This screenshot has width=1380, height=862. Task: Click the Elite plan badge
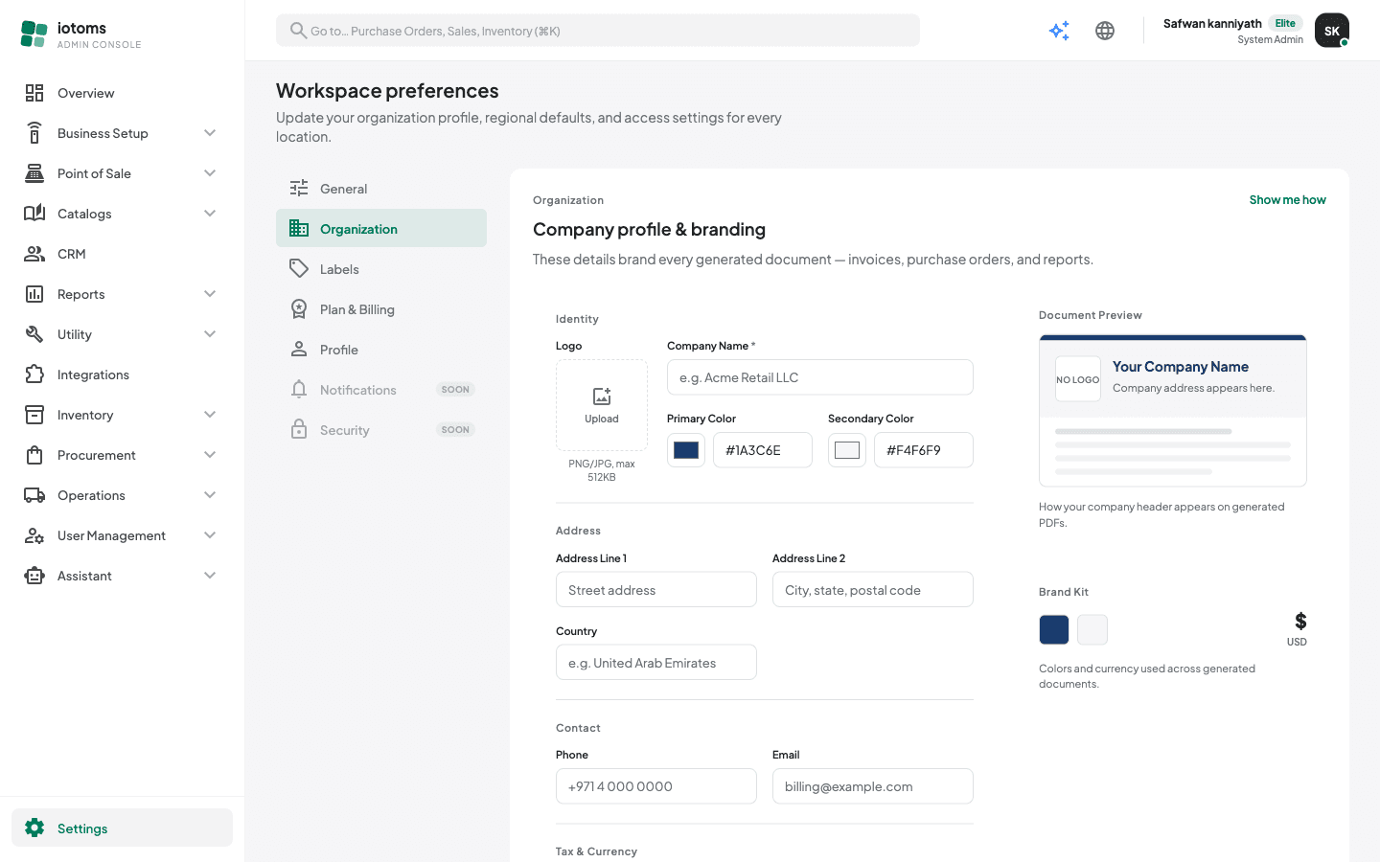coord(1285,23)
